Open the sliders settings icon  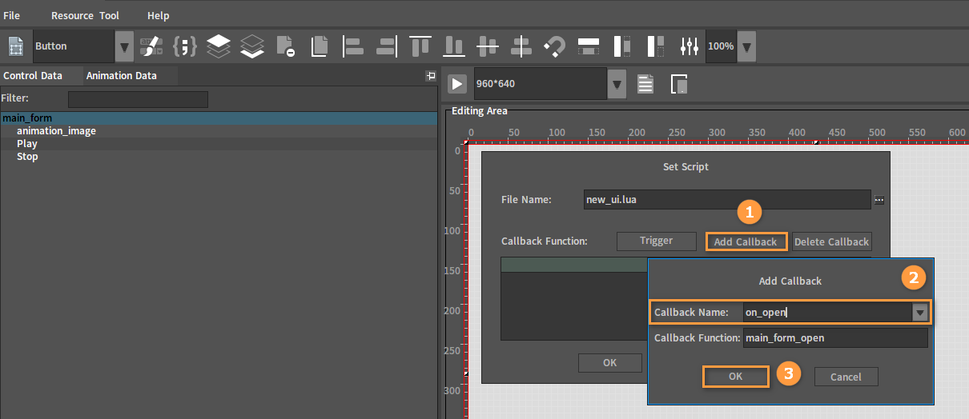point(689,46)
